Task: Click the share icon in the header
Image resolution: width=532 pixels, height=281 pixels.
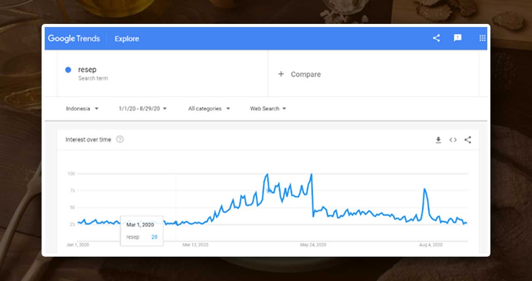Action: click(x=436, y=38)
